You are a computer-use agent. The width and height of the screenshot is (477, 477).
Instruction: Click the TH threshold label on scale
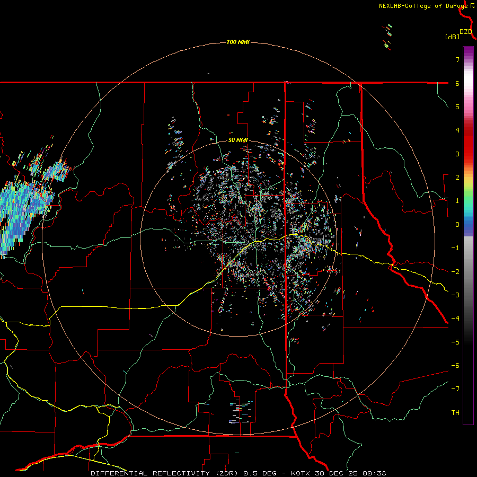[455, 413]
